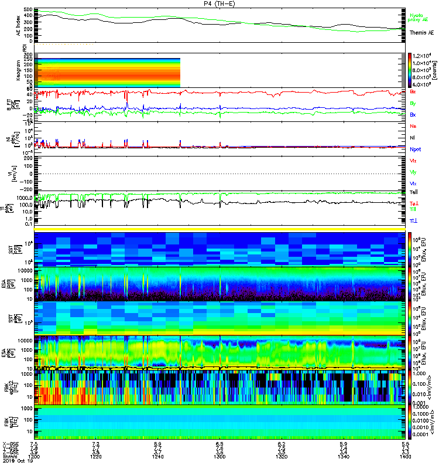Select the red Bz legend label
This screenshot has width=439, height=469.
[x=413, y=91]
